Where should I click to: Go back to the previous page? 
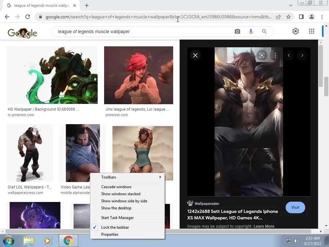7,17
